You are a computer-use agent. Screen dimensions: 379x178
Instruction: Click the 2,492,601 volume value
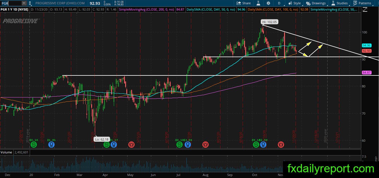(21, 152)
